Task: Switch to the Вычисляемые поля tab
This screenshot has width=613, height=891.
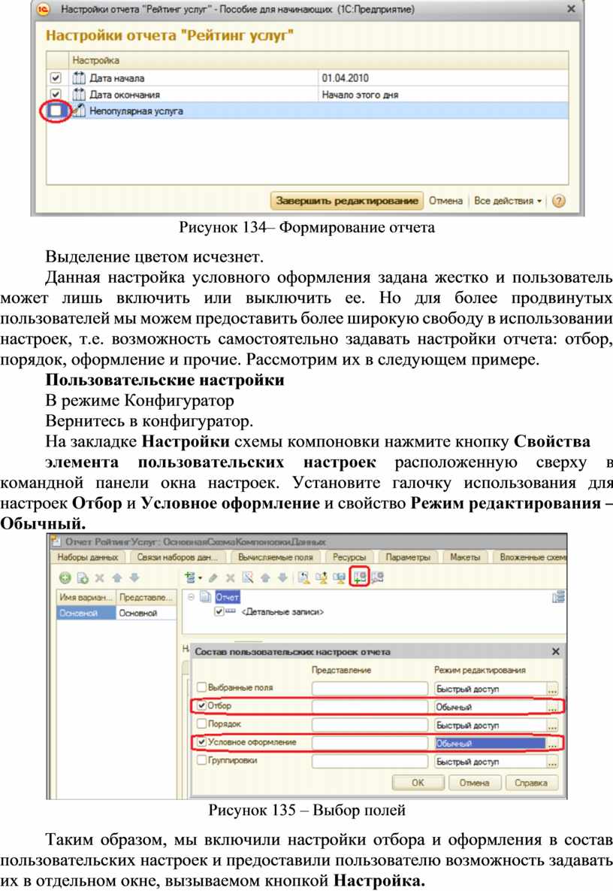Action: click(x=275, y=557)
